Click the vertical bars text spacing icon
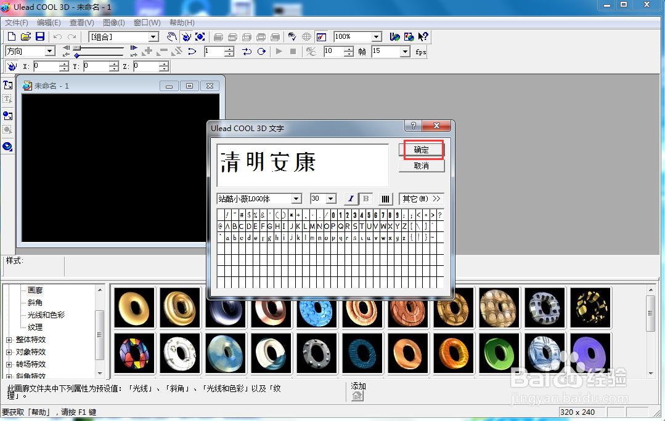 [x=385, y=199]
